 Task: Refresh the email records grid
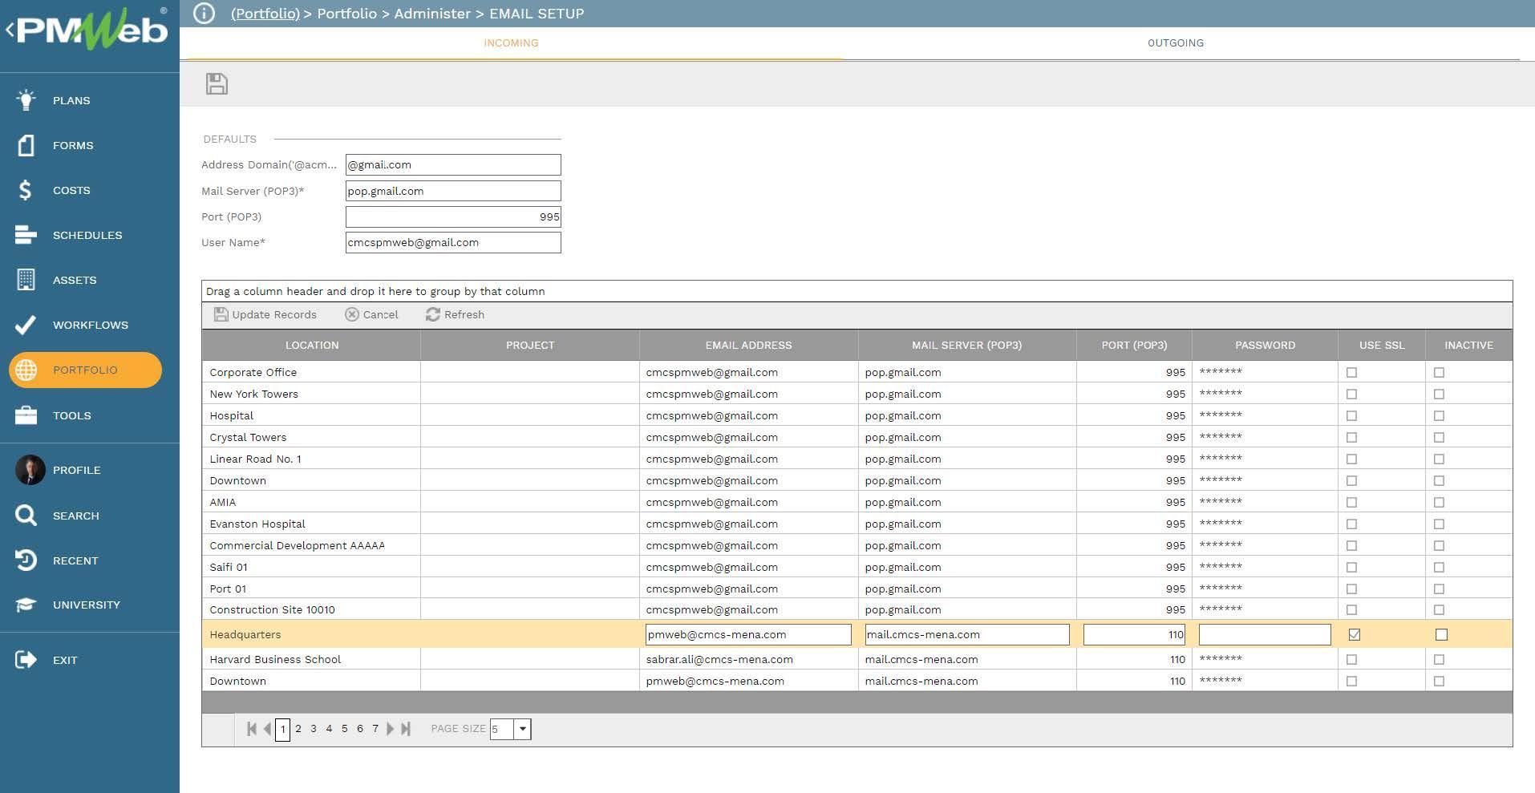click(x=455, y=314)
